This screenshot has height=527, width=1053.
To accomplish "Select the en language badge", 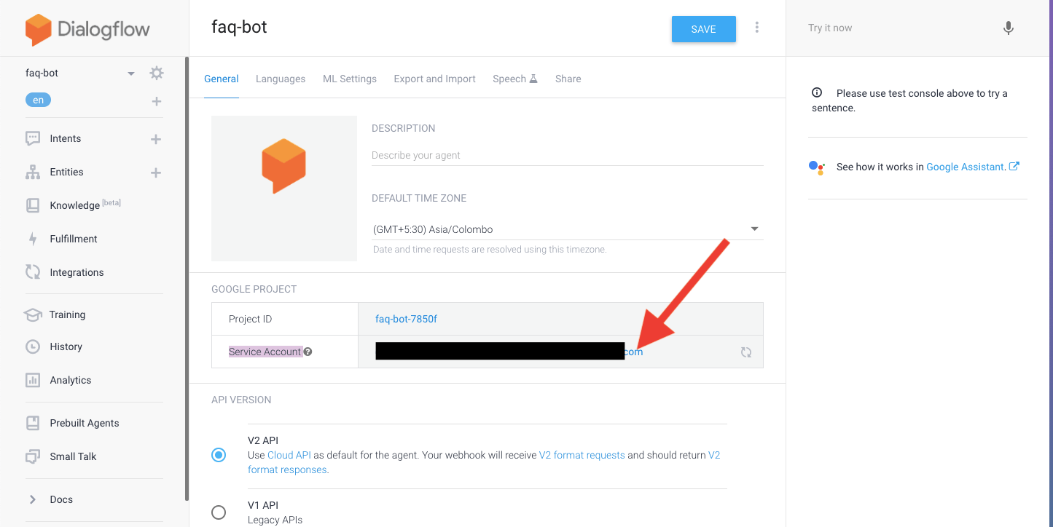I will click(38, 100).
